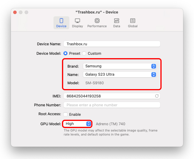Viewport: 194px width, 159px height.
Task: Click the GPU Model label
Action: click(51, 124)
